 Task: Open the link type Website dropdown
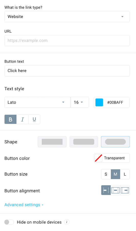tap(67, 17)
